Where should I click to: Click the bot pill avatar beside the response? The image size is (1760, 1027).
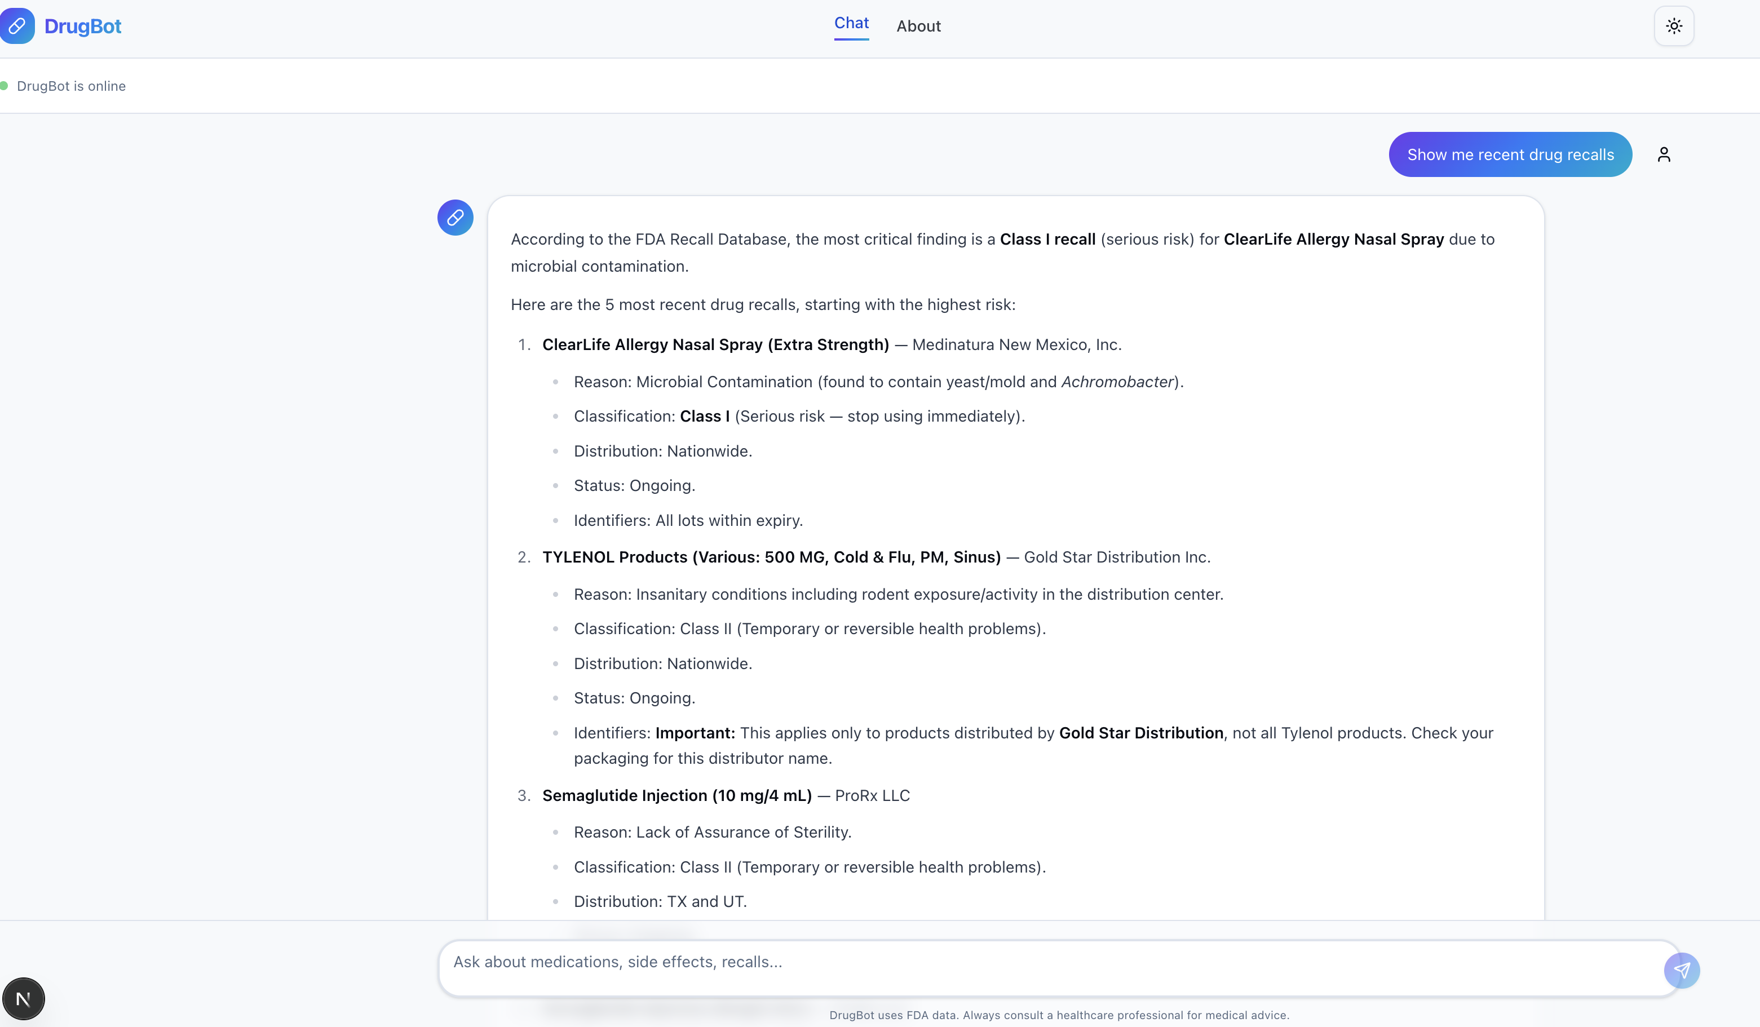[456, 217]
